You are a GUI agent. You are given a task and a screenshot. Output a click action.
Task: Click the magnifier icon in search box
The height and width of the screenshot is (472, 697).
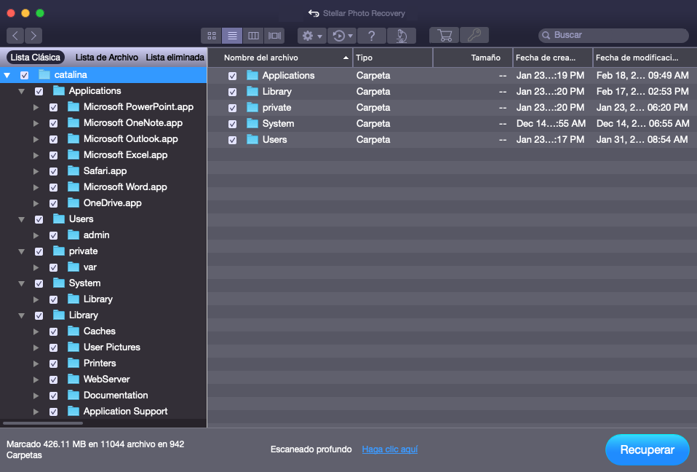[546, 35]
